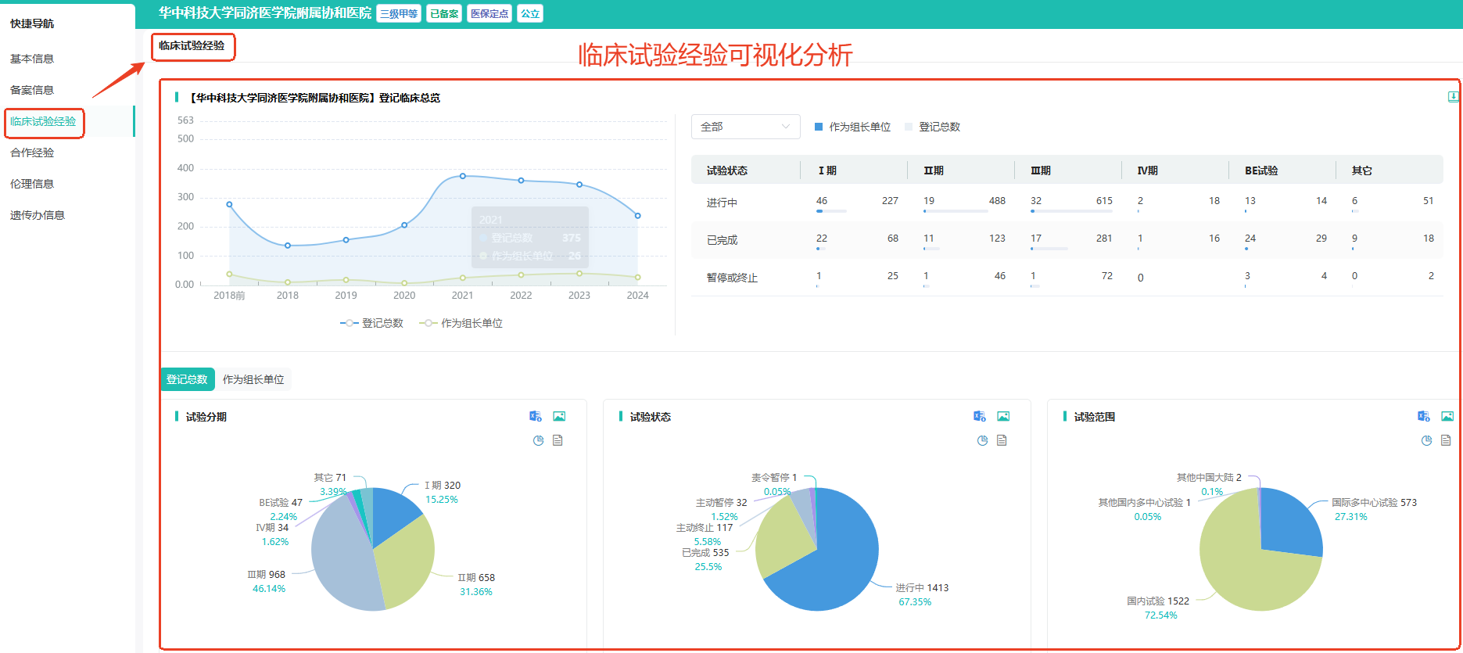Save 试验分期 chart as image
Viewport: 1463px width, 653px height.
(559, 416)
